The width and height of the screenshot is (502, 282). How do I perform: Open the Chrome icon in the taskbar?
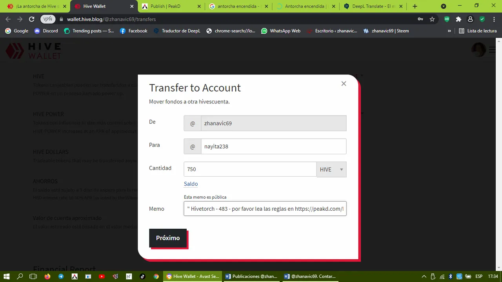[156, 276]
